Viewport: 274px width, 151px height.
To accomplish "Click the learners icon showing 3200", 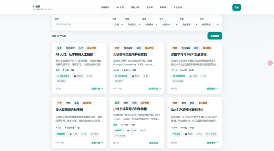I will 190,76.
